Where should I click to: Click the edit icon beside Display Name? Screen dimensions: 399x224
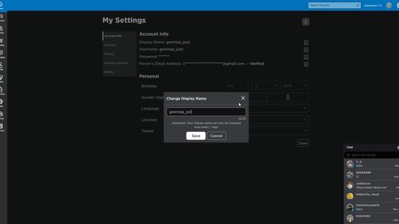pyautogui.click(x=306, y=43)
